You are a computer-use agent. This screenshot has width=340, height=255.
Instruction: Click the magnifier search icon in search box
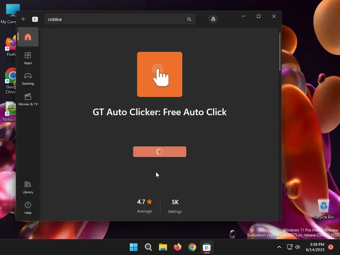pyautogui.click(x=189, y=19)
